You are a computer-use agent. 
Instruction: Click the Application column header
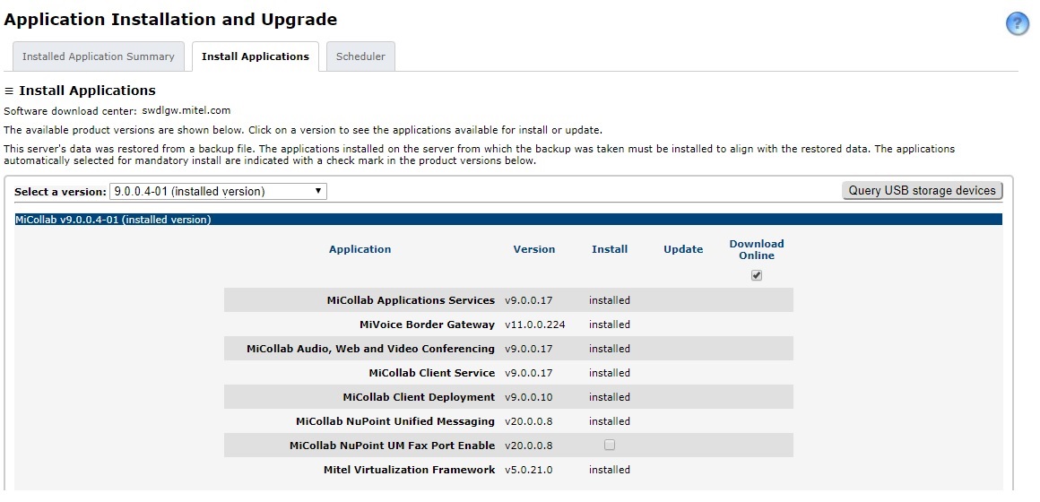(360, 249)
